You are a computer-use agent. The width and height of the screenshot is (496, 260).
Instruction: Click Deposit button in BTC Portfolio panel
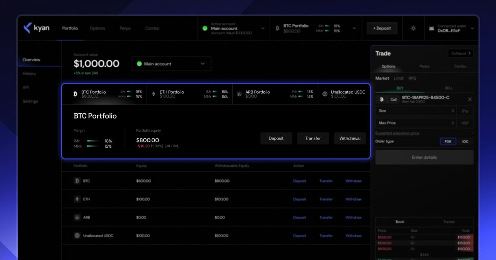tap(276, 138)
